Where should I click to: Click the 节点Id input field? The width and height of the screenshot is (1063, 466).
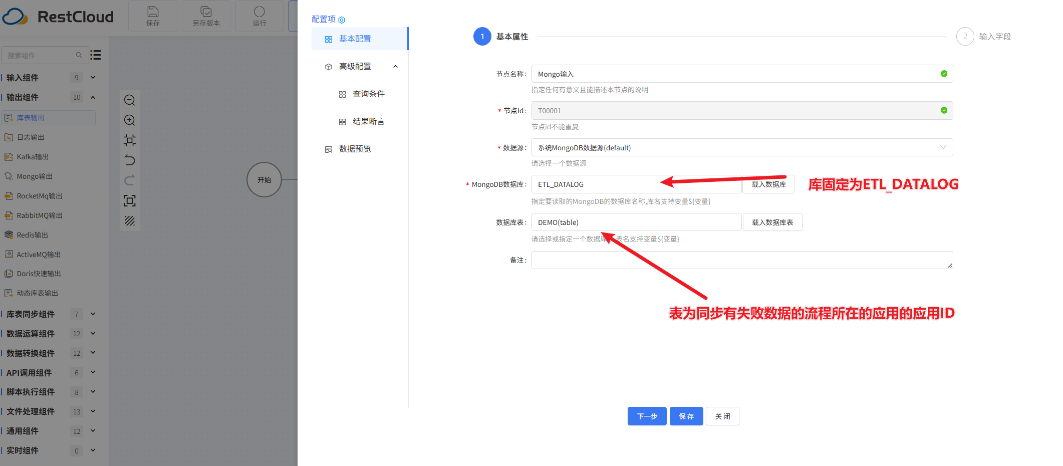tap(742, 111)
